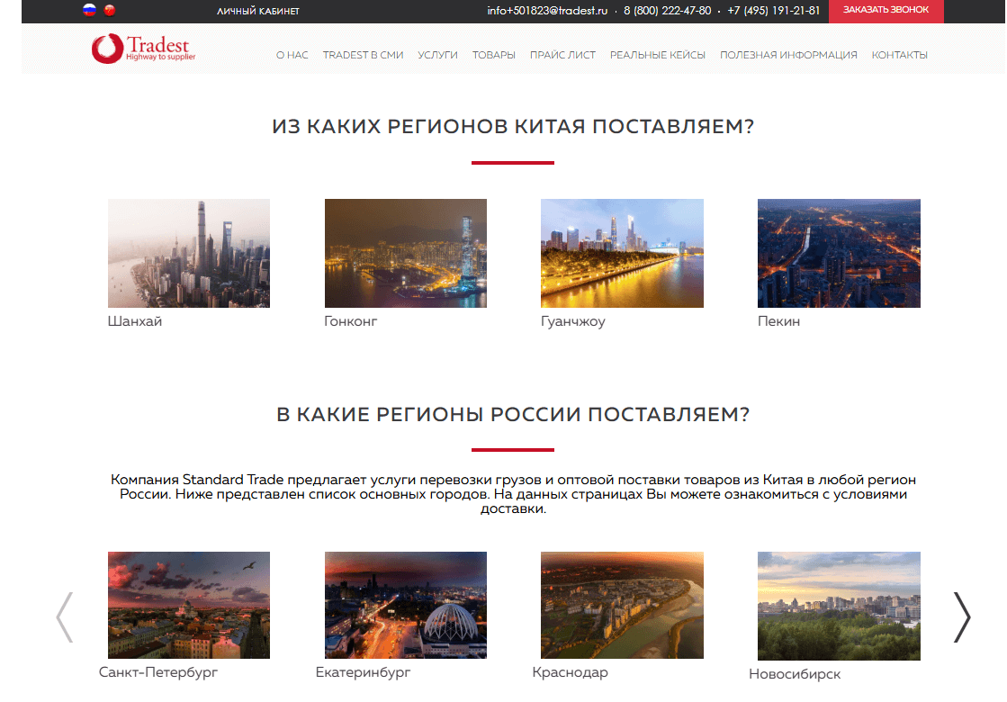Select the Гуанчжоу city photo

(622, 253)
